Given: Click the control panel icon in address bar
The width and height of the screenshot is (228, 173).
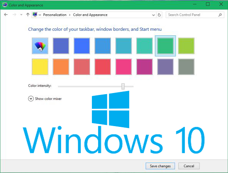Looking at the screenshot, I should click(35, 15).
